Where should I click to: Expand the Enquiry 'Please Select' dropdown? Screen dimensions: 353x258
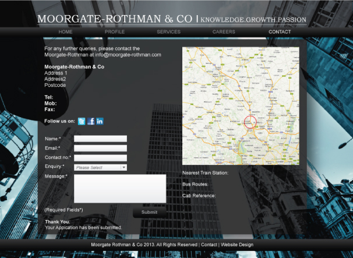tap(100, 168)
